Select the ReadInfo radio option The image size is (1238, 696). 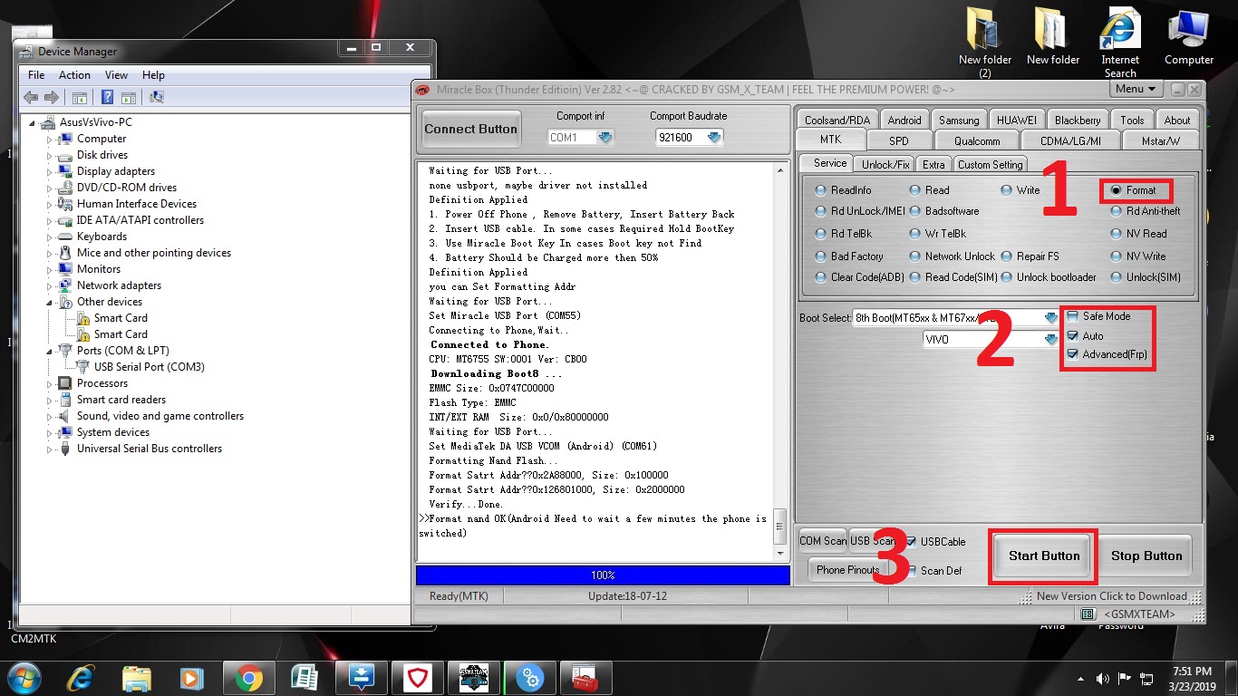coord(844,190)
